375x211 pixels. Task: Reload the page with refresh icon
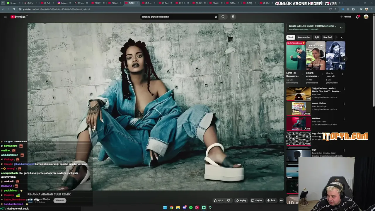pos(13,9)
